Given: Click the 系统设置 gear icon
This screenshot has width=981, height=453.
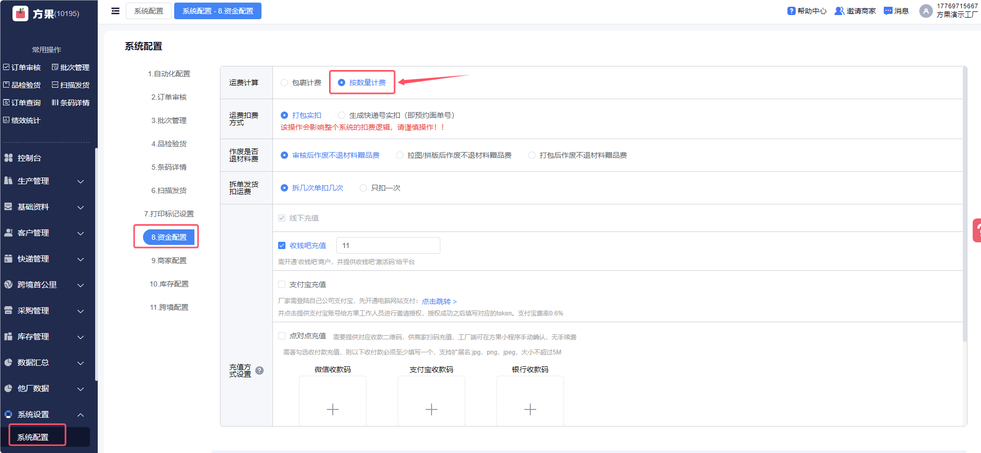Looking at the screenshot, I should (x=8, y=414).
